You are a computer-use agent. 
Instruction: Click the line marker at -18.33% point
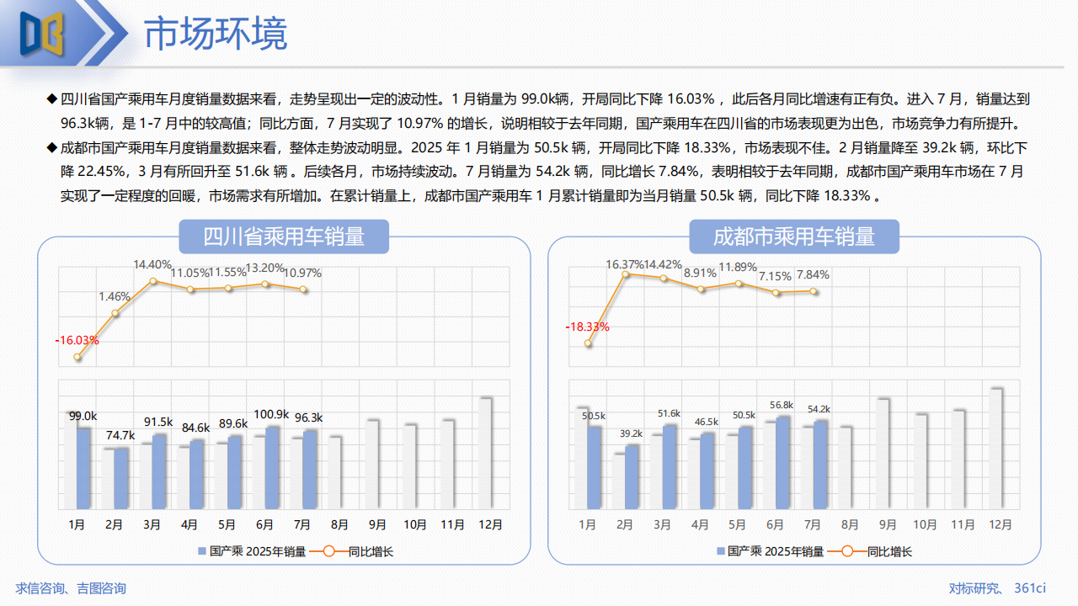(588, 343)
